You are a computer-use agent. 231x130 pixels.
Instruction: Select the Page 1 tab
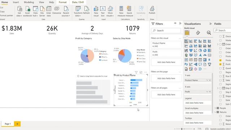pyautogui.click(x=8, y=124)
